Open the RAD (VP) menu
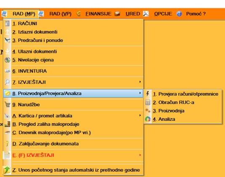This screenshot has width=225, height=177. click(x=60, y=14)
